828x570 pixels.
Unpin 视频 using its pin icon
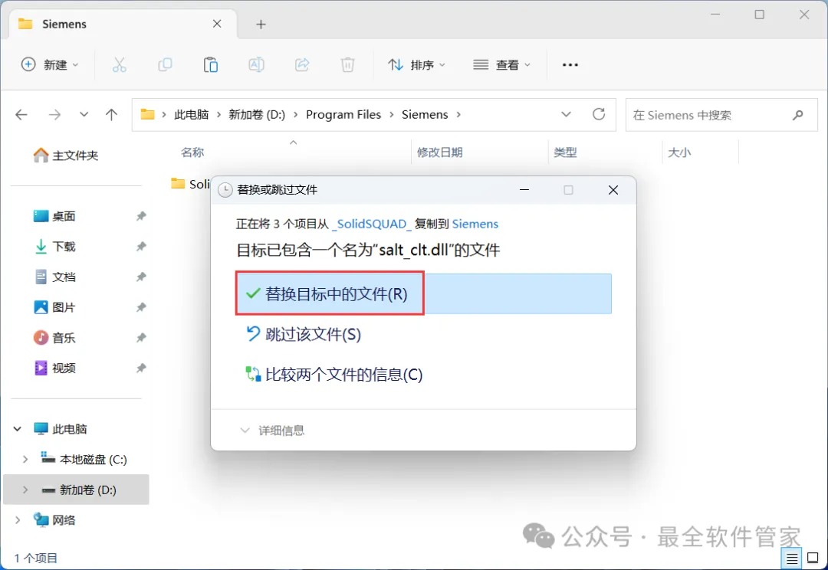click(x=141, y=368)
